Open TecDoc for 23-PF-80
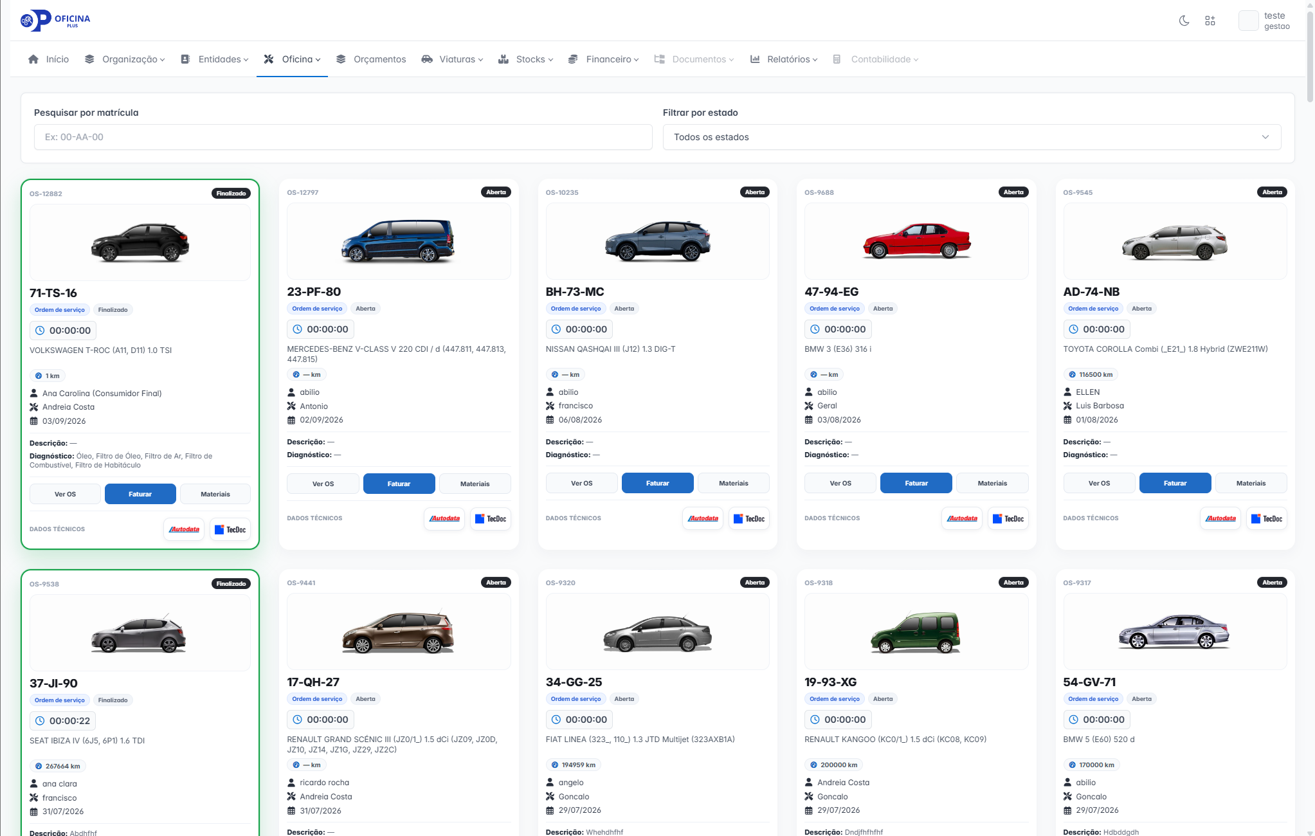The image size is (1315, 836). pyautogui.click(x=491, y=518)
